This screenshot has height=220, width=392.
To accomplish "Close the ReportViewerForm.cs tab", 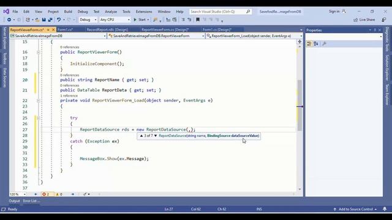I will (53, 30).
